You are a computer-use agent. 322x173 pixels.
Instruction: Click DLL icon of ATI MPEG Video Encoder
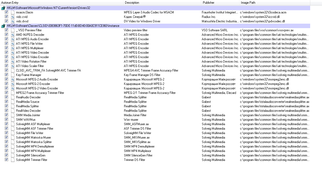(x=13, y=57)
